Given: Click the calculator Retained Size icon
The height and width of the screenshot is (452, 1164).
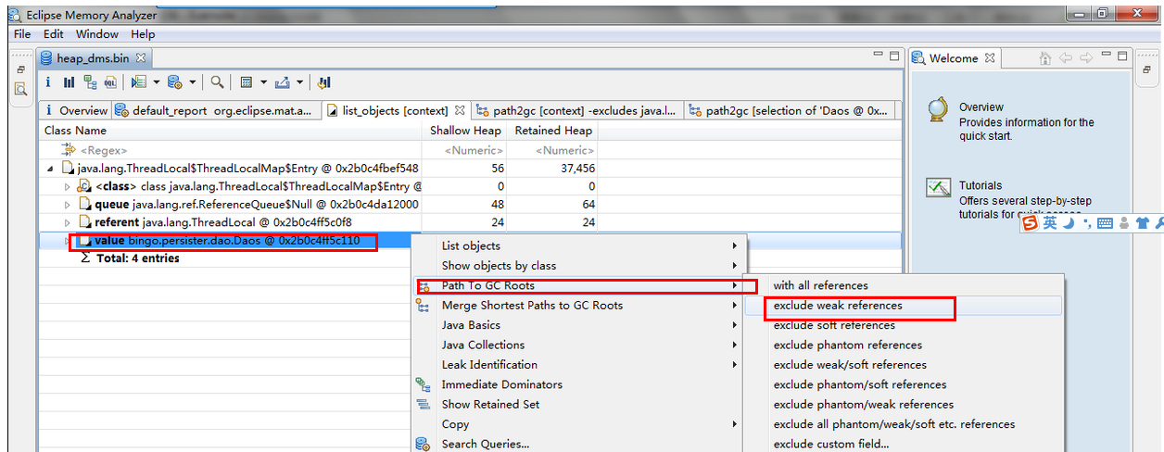Looking at the screenshot, I should [247, 82].
